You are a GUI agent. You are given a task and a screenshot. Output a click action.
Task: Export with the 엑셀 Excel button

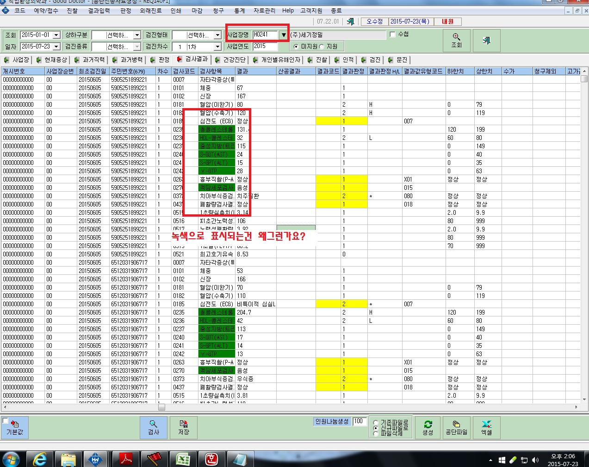pyautogui.click(x=486, y=427)
